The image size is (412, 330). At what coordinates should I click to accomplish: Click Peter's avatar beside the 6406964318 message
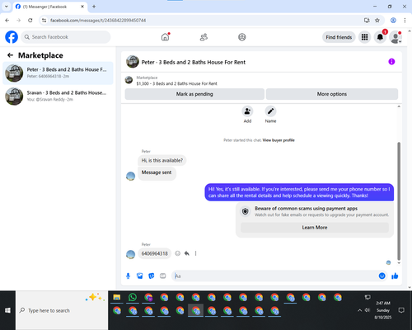[130, 254]
